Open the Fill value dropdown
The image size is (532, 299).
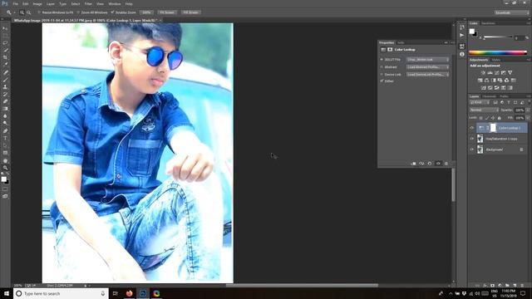527,118
